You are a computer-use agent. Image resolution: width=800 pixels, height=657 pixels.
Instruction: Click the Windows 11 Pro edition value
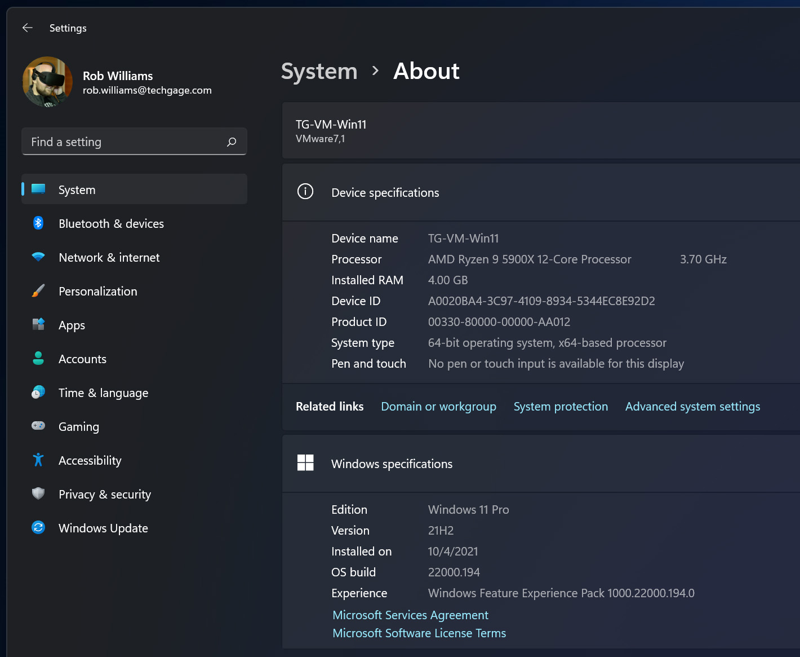468,510
